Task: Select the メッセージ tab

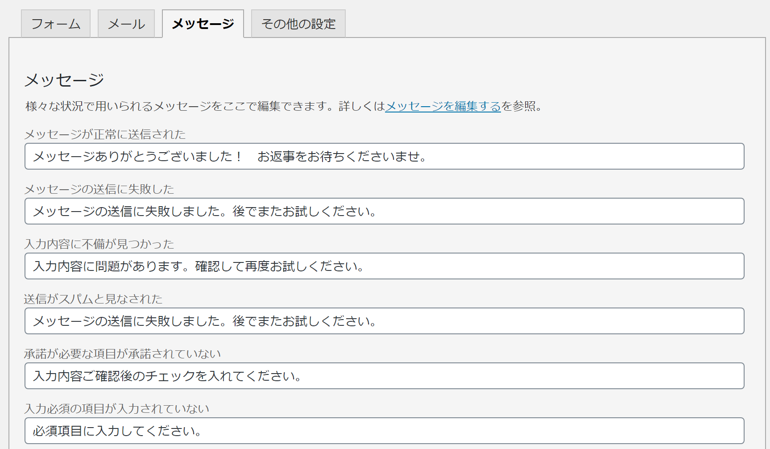Action: [203, 24]
